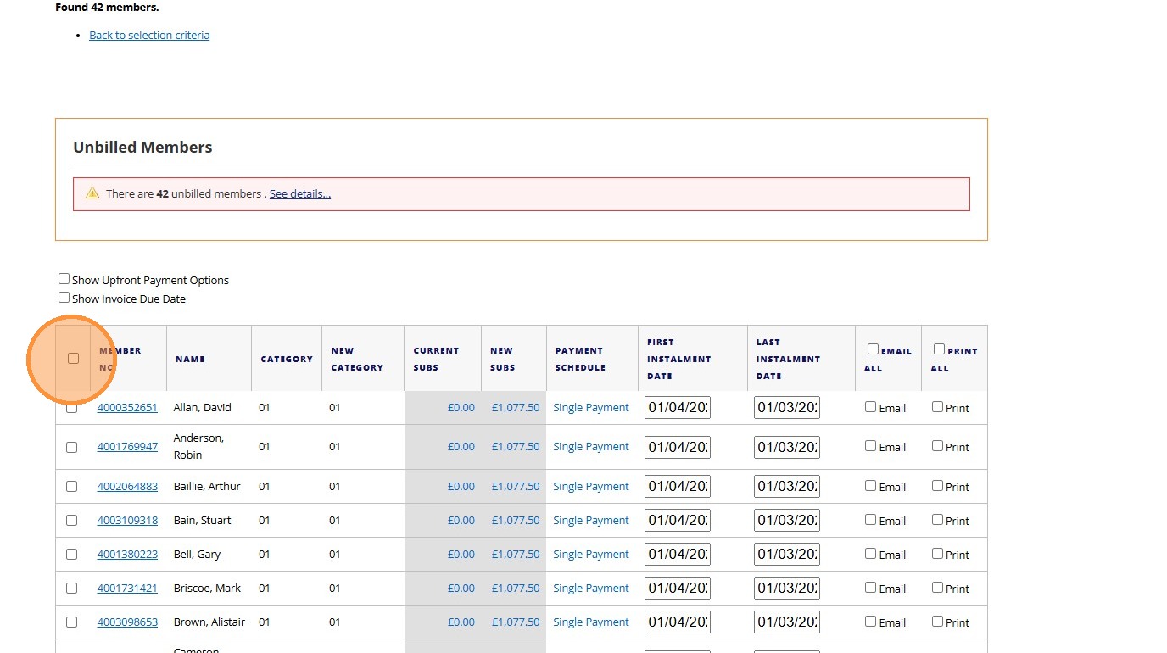Screen dimensions: 1167x653
Task: Click the first instalment date field for Allan, David
Action: 678,407
